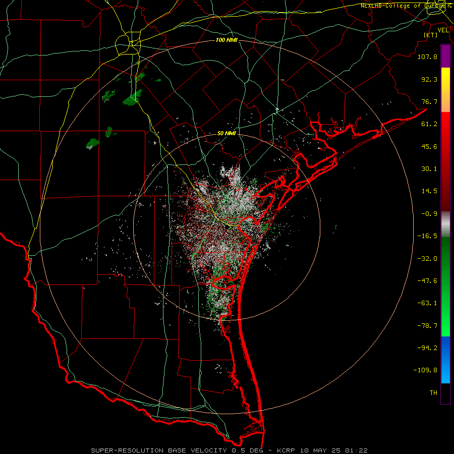Click the 61.2 velocity scale value
This screenshot has width=454, height=454.
click(429, 124)
